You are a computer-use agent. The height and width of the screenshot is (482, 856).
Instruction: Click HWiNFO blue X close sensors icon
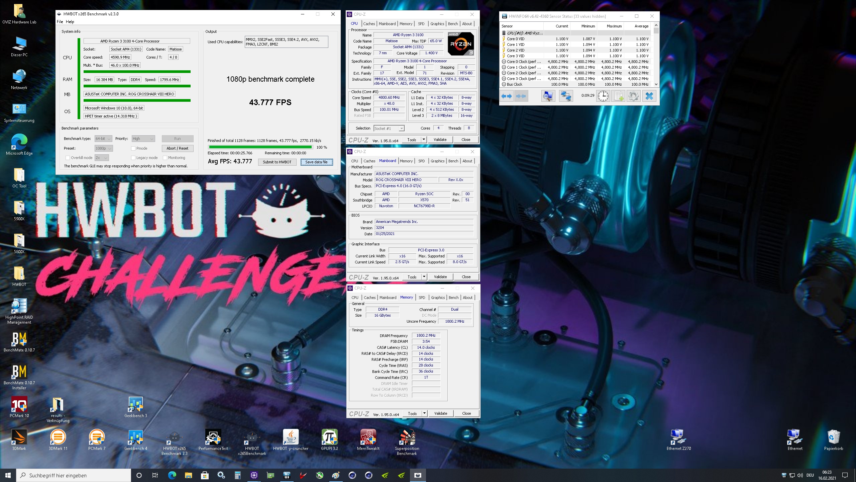[649, 96]
